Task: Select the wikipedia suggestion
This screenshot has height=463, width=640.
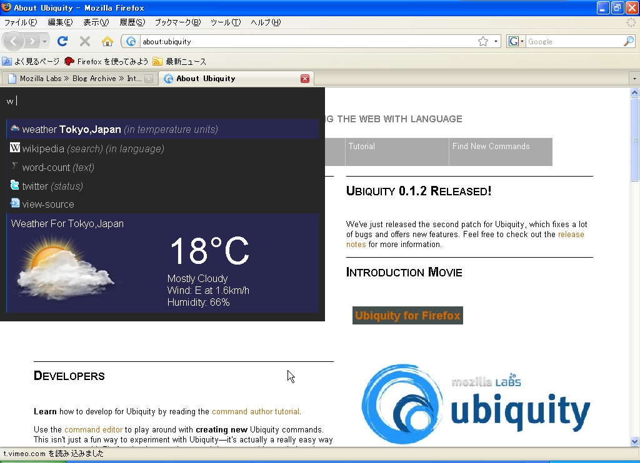Action: (x=162, y=149)
